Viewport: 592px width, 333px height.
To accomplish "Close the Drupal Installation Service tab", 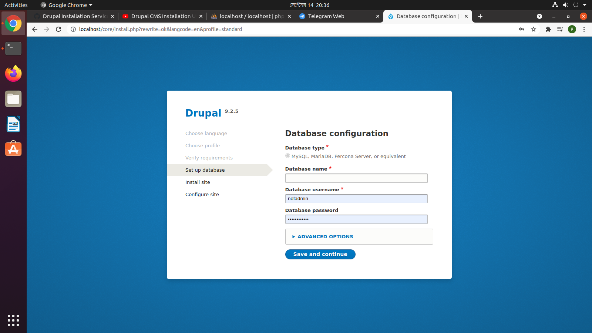I will click(x=112, y=16).
